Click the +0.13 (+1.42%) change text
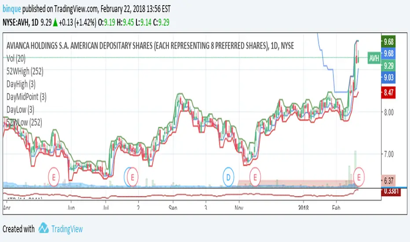 (x=77, y=22)
